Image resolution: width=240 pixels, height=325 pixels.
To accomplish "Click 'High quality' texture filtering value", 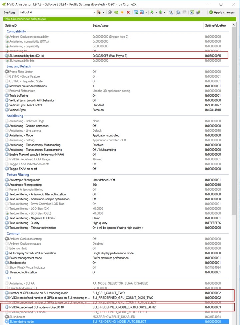I will pyautogui.click(x=100, y=223).
